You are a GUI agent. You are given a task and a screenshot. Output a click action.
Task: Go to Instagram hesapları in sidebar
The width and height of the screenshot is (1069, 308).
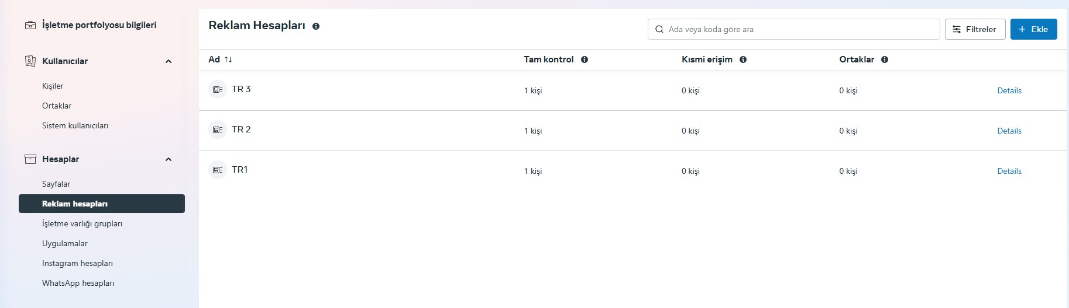(x=77, y=263)
